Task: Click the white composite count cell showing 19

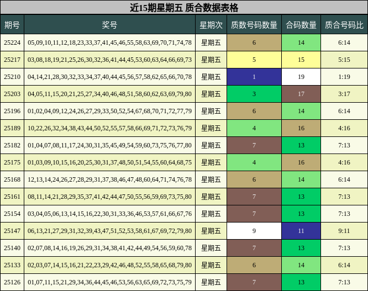Action: point(301,77)
